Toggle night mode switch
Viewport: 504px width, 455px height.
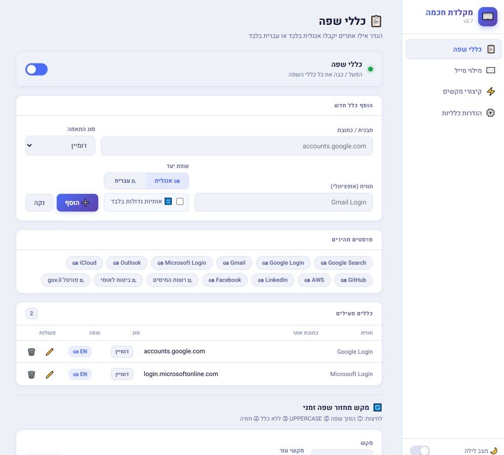(x=419, y=450)
